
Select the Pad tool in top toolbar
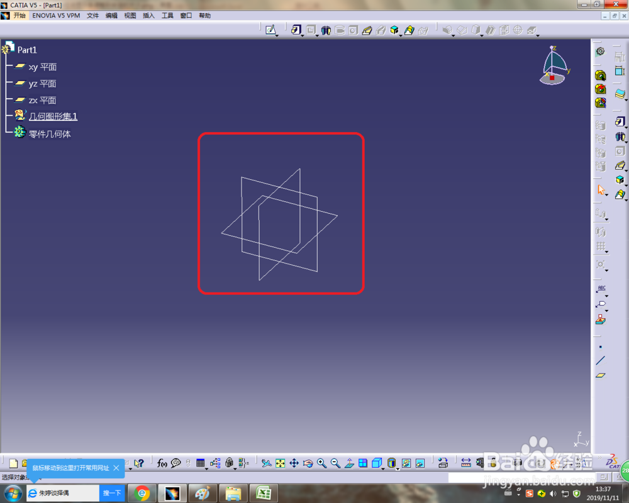296,30
